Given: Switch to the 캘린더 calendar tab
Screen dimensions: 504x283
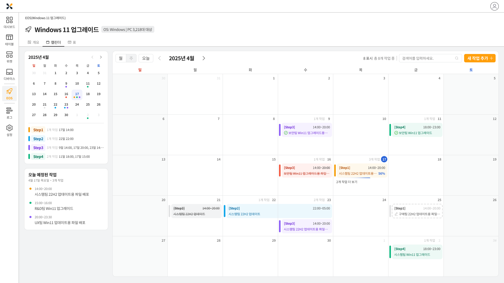Looking at the screenshot, I should (53, 42).
